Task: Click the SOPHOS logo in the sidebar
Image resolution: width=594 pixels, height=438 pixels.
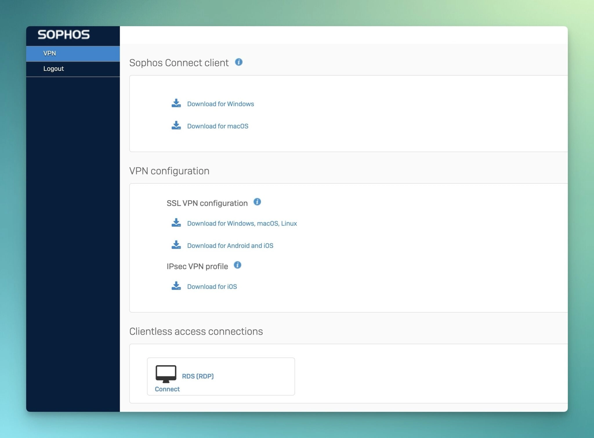Action: 64,35
